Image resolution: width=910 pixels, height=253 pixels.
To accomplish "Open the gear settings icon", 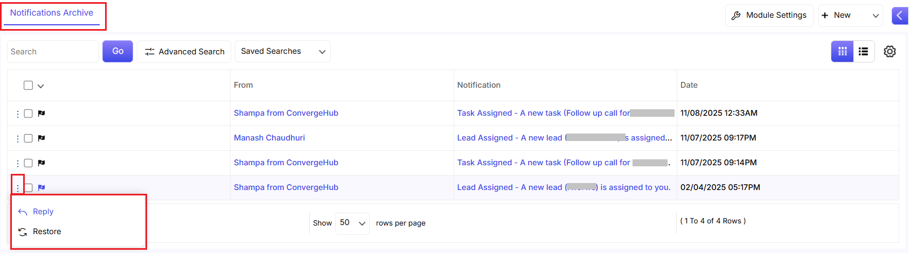I will click(890, 52).
